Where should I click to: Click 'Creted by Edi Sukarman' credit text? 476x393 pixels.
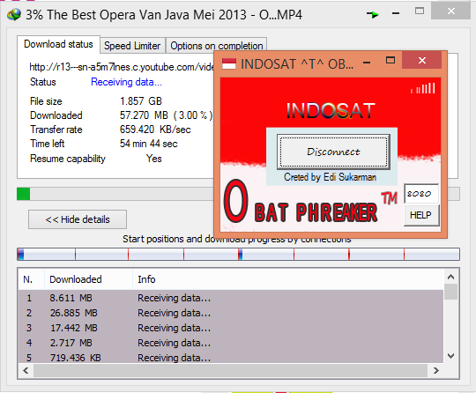330,177
